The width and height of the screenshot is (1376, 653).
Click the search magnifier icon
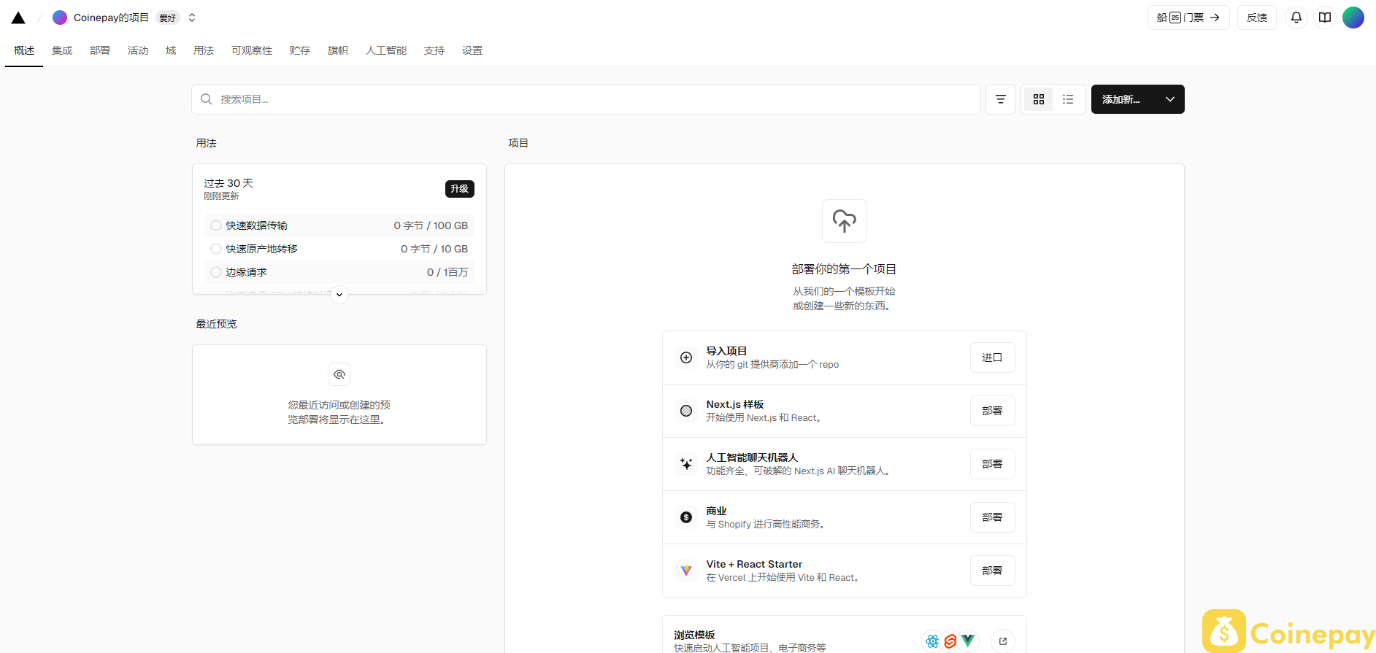click(207, 99)
